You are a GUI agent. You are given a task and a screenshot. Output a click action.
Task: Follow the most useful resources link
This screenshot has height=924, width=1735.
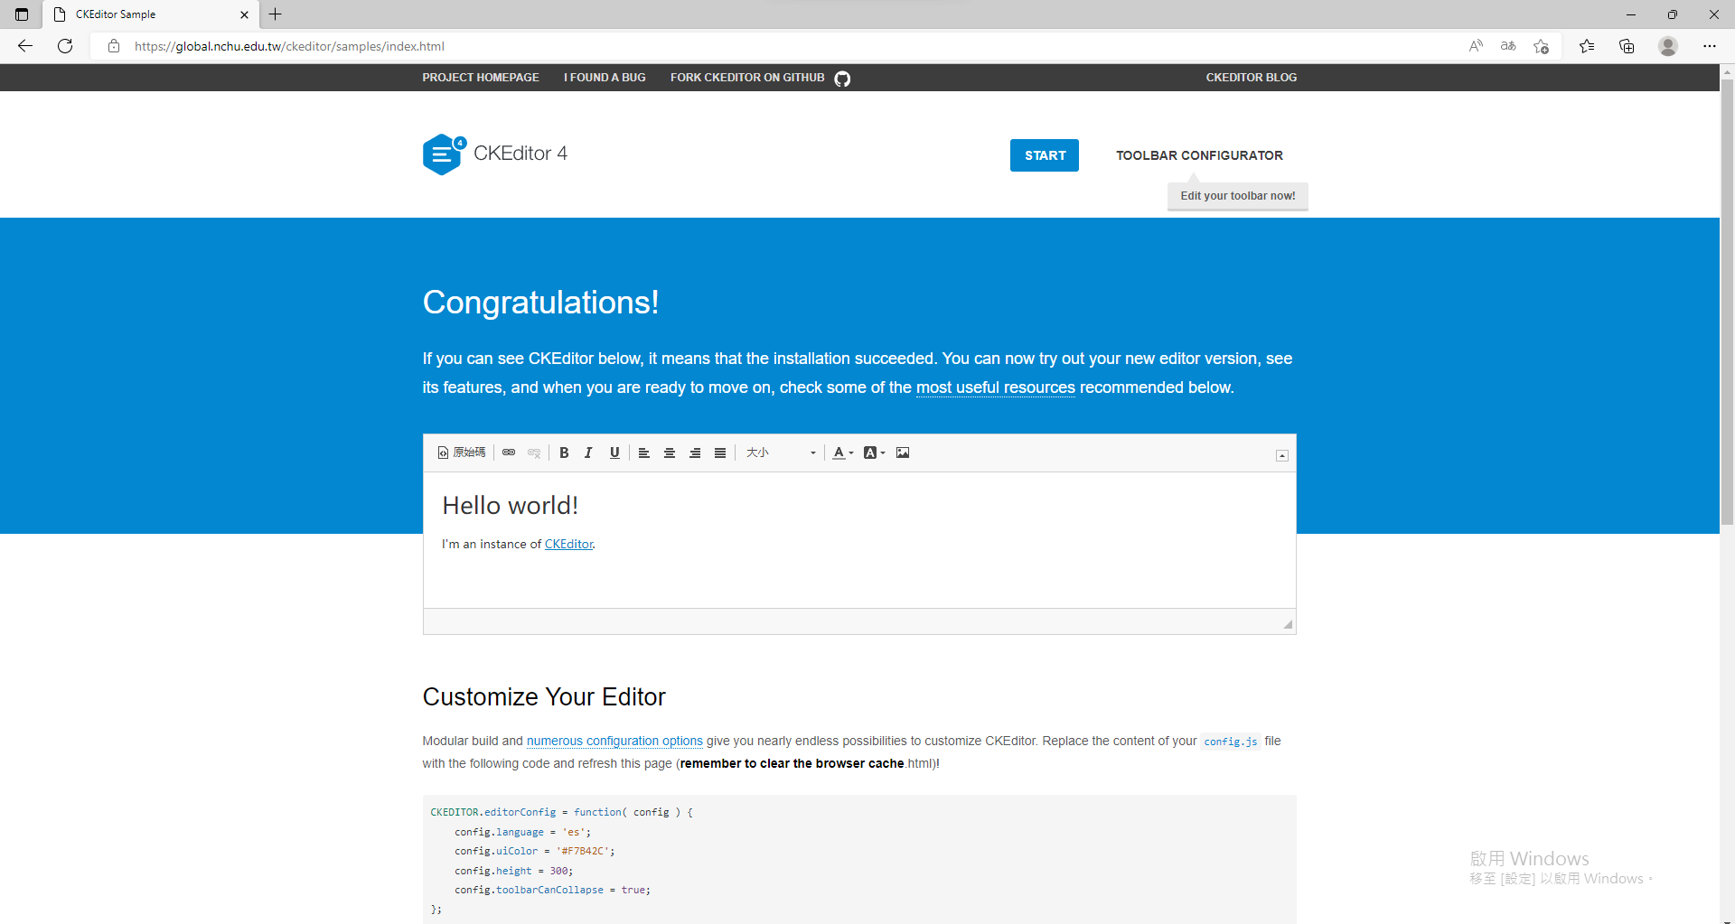[996, 387]
